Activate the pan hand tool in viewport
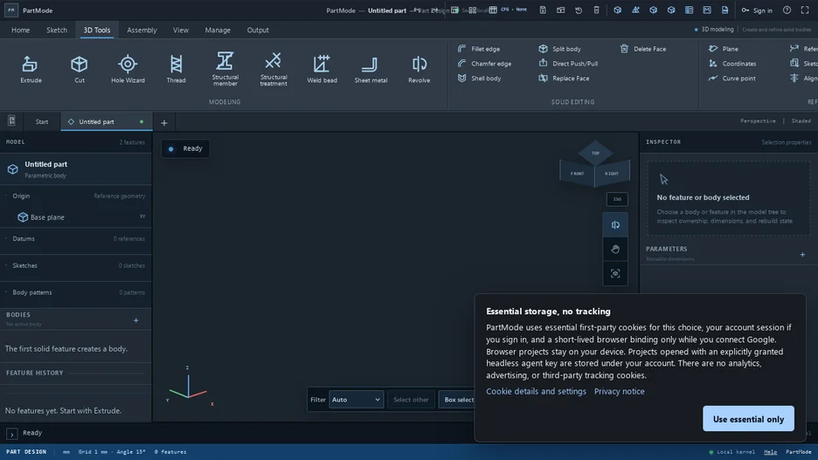The height and width of the screenshot is (460, 818). coord(615,249)
